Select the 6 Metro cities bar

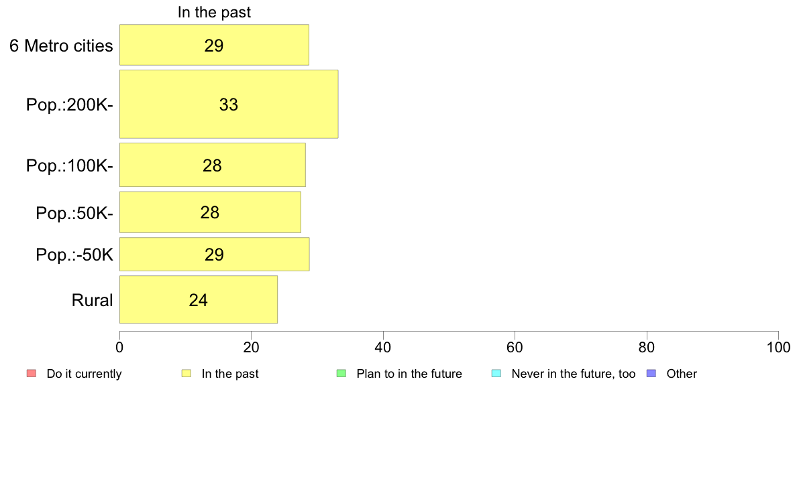pyautogui.click(x=214, y=45)
